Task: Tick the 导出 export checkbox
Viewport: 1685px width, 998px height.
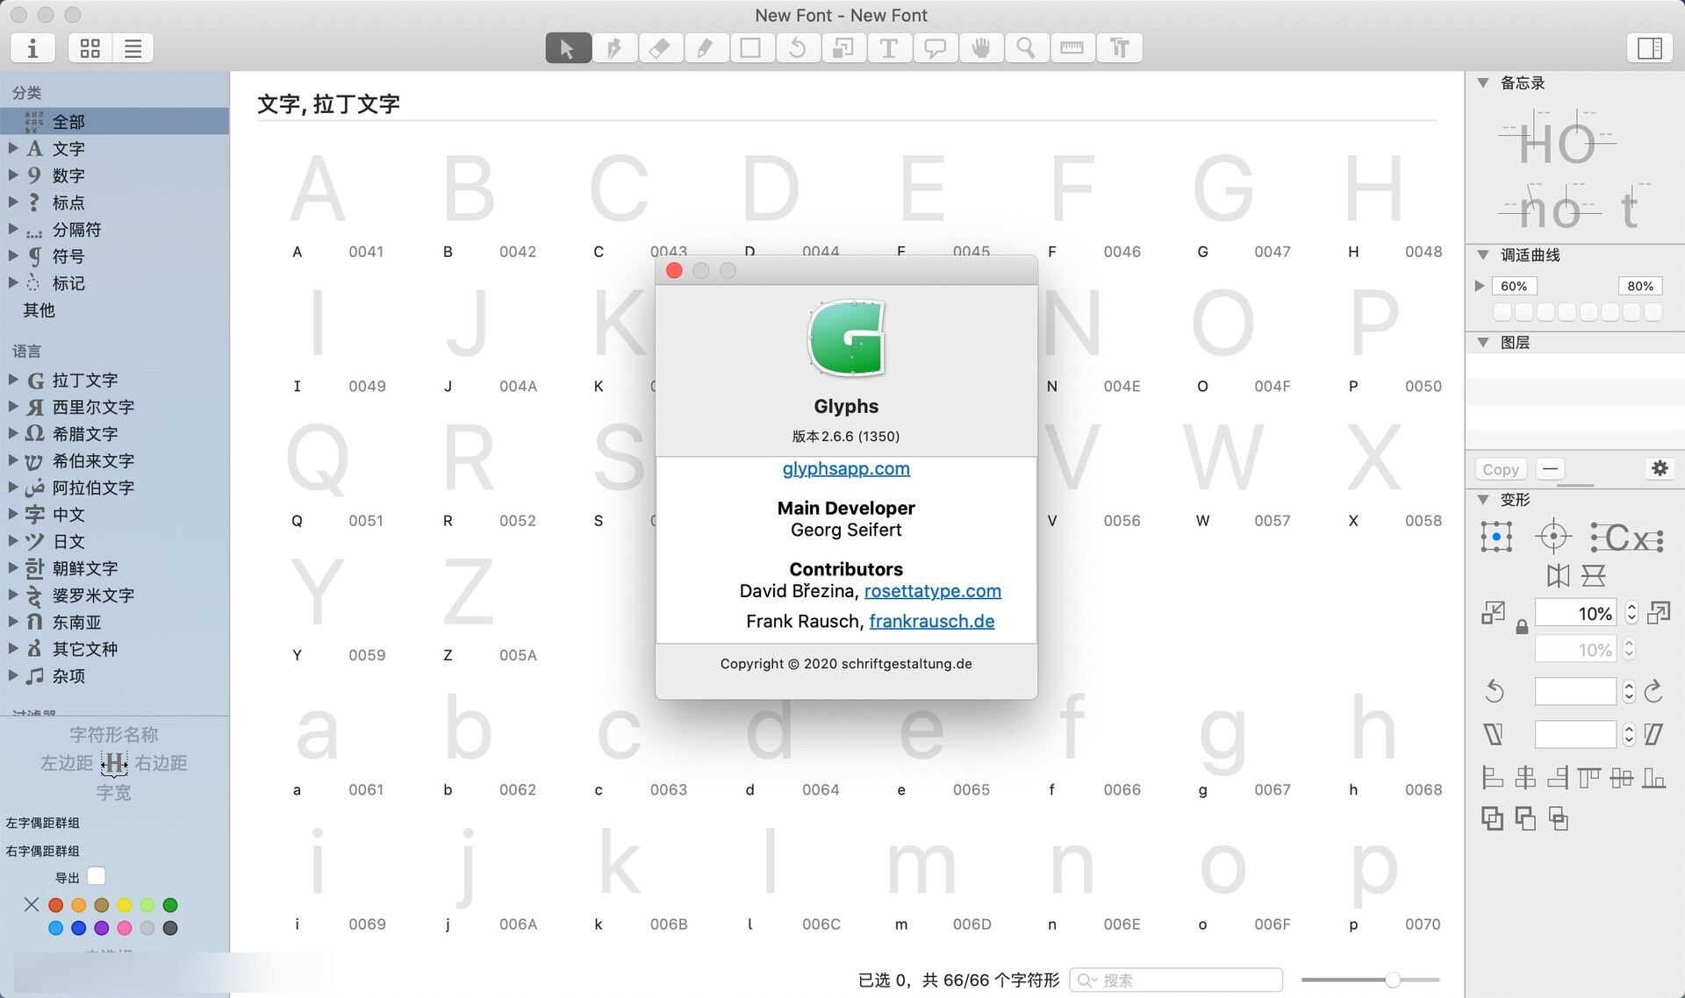Action: tap(97, 876)
